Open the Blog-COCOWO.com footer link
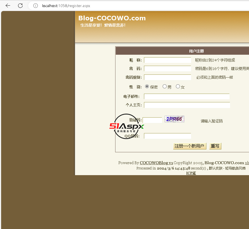This screenshot has height=229, width=249. pyautogui.click(x=224, y=163)
